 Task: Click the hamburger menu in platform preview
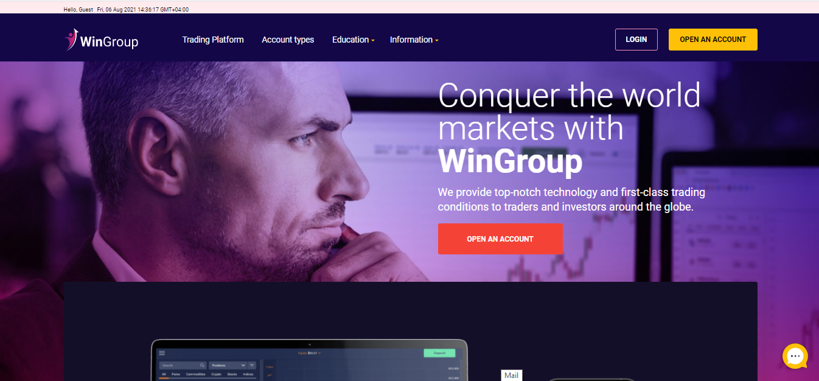162,353
